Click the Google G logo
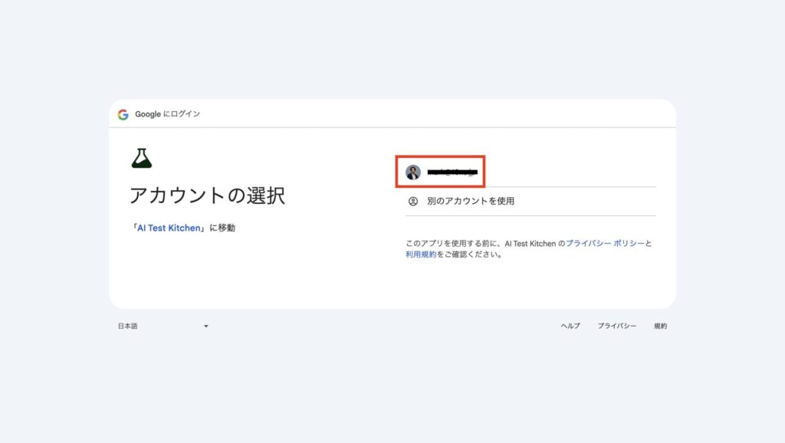 pos(123,113)
